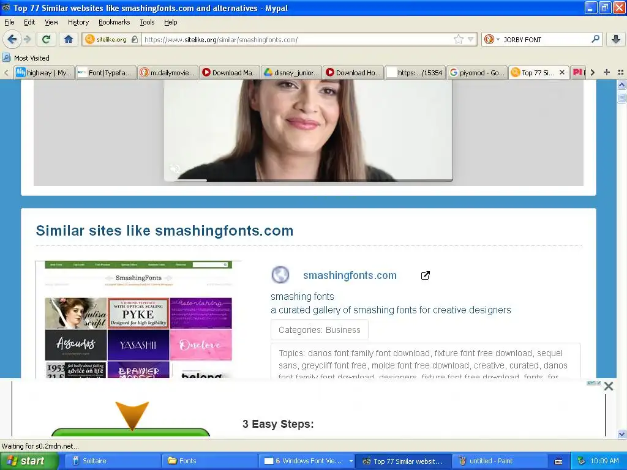
Task: Click the sitelike.org site identity icon
Action: click(x=89, y=39)
